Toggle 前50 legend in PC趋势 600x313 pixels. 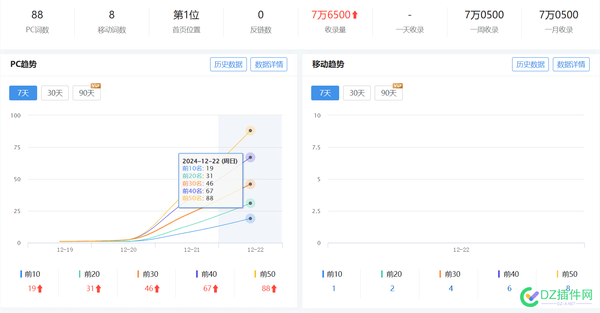point(265,274)
